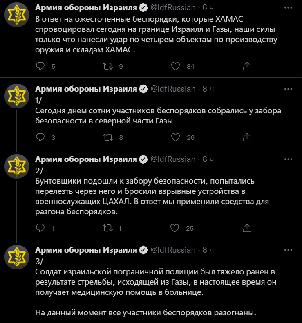Share the first tweet about ХАМАС

pyautogui.click(x=247, y=66)
